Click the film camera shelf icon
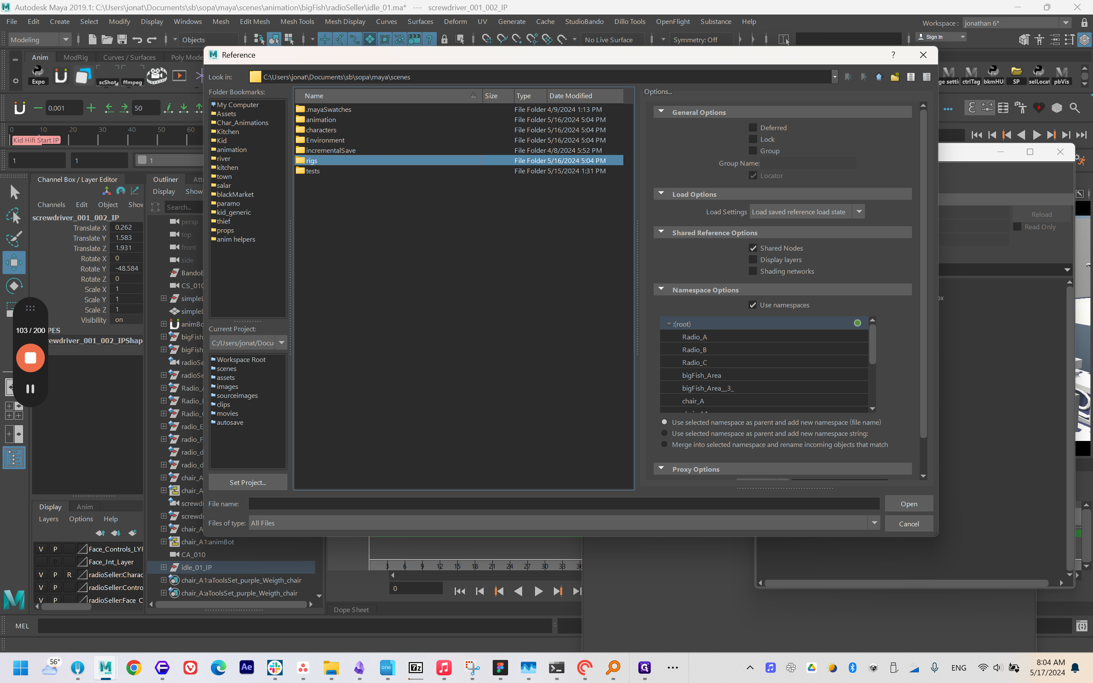Image resolution: width=1093 pixels, height=683 pixels. point(157,75)
